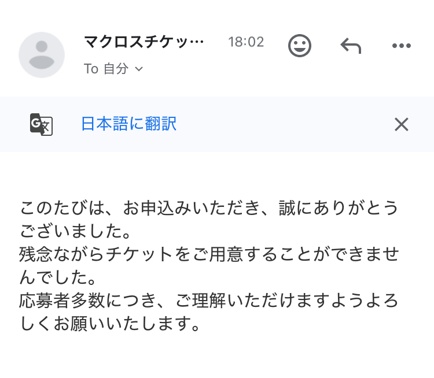Click the 日本語に翻訳 link

click(x=128, y=124)
